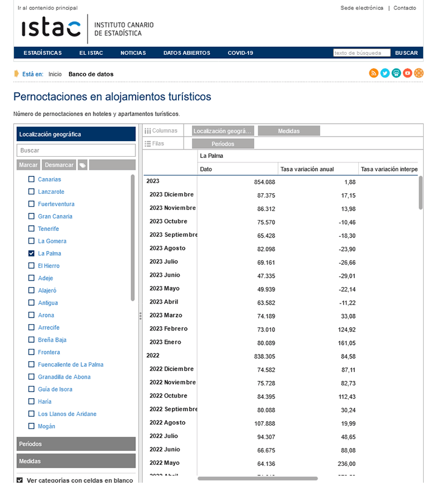
Task: Click the panel splitter drag handle
Action: [x=140, y=316]
